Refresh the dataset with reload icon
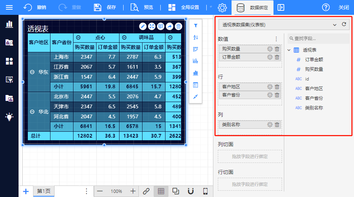Screen dimensions: 354x197 coord(344,24)
